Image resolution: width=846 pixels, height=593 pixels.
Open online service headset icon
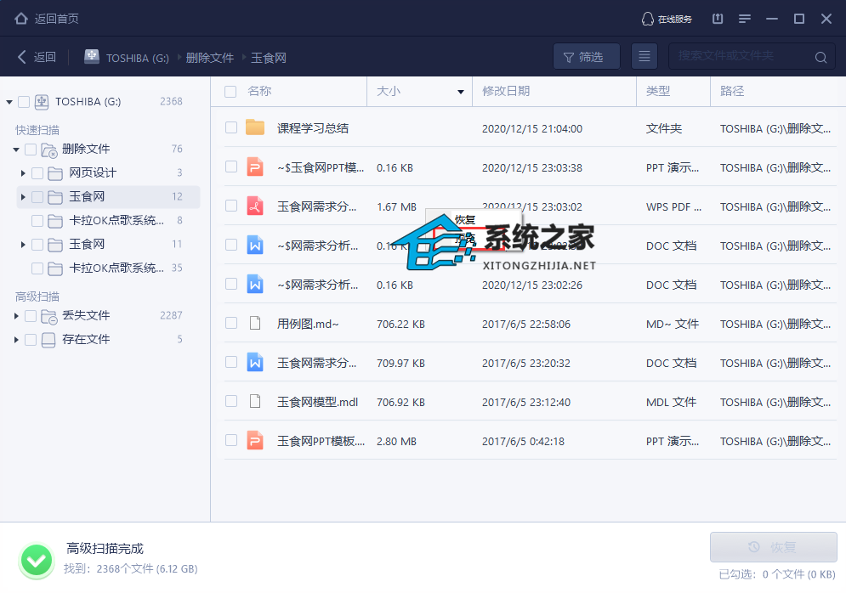point(647,19)
